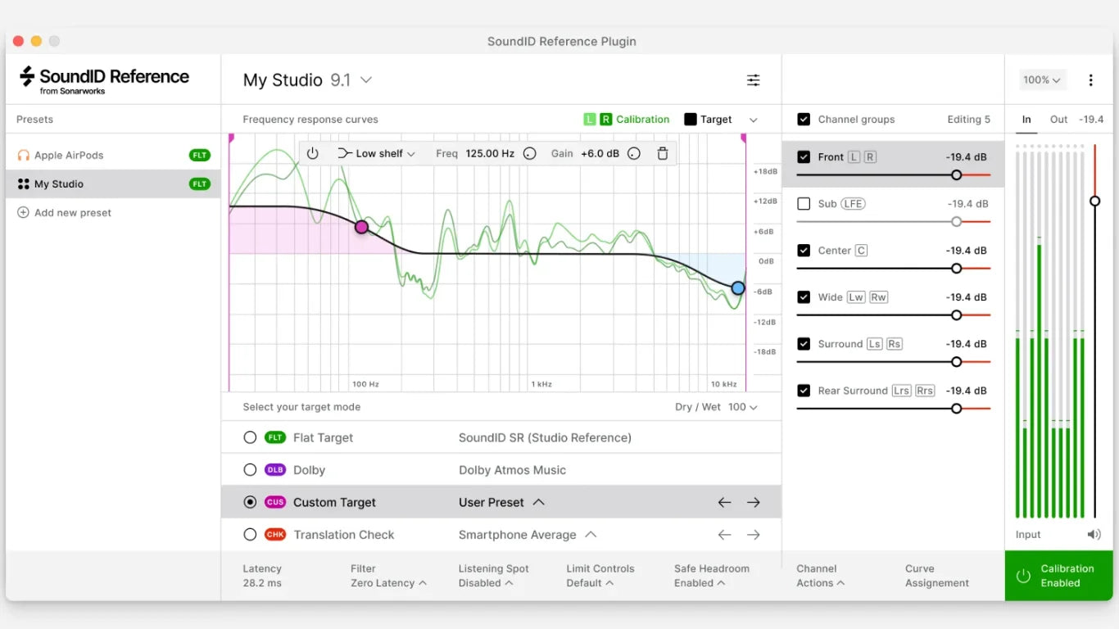Click the CUS badge of Custom Target
This screenshot has height=629, width=1119.
coord(275,502)
